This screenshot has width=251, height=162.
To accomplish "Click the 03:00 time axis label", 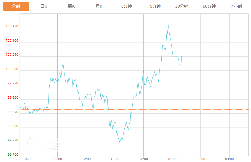I will click(x=229, y=159).
